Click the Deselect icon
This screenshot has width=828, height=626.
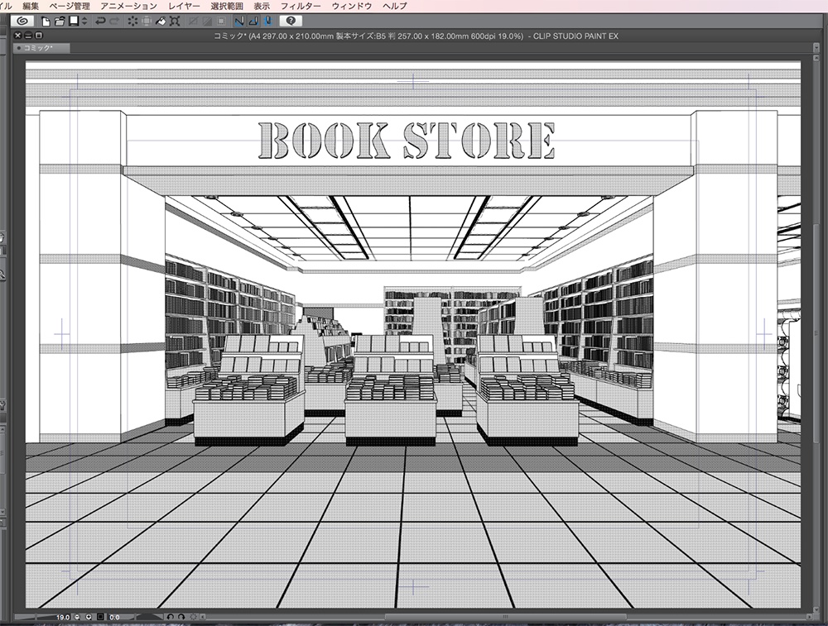(x=193, y=22)
